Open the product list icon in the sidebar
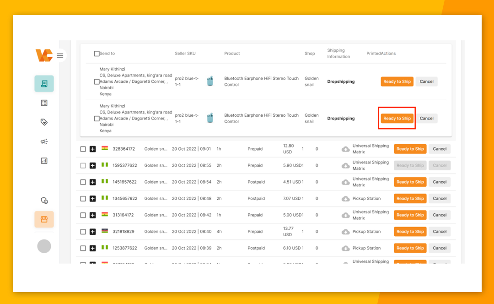494x304 pixels. (44, 103)
